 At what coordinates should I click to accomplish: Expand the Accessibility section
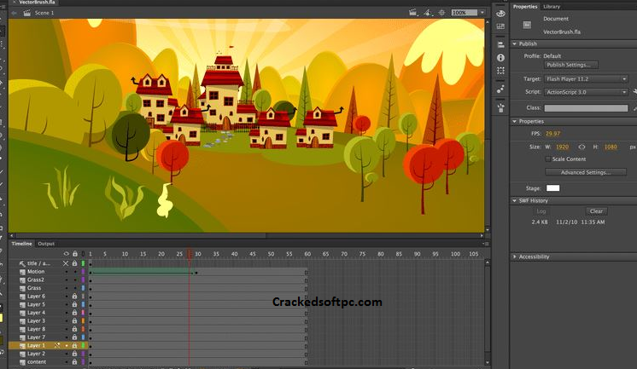(514, 257)
